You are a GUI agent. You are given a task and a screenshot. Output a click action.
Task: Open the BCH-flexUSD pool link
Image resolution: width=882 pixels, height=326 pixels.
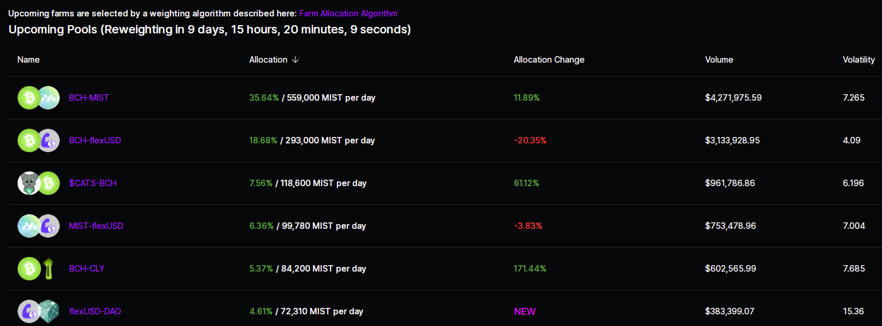click(95, 140)
